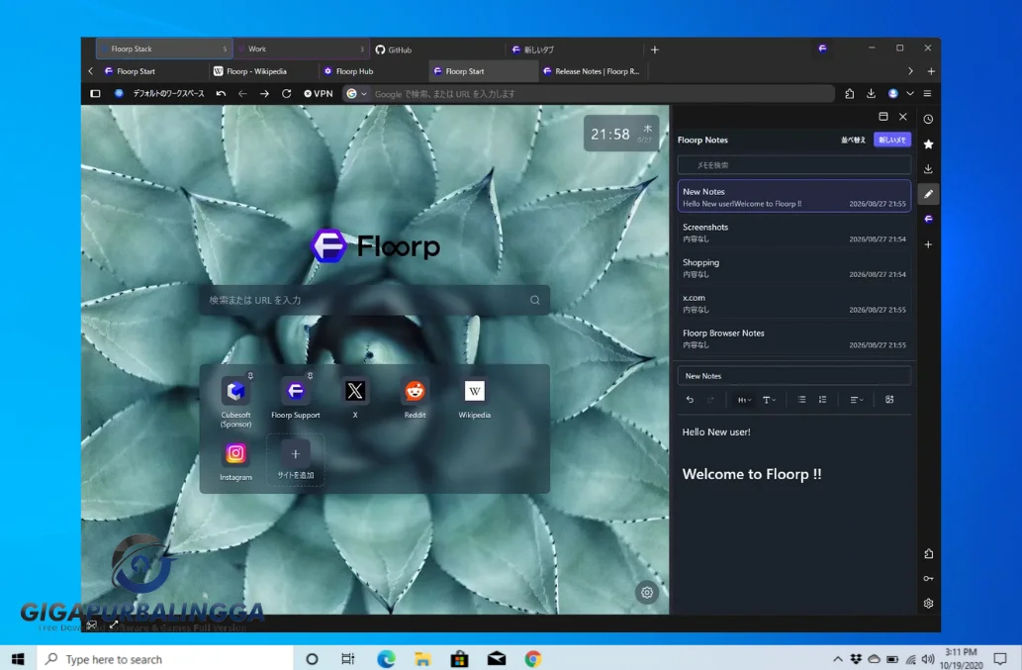Switch to the Floorp Hub tab
The image size is (1022, 670).
pyautogui.click(x=373, y=71)
